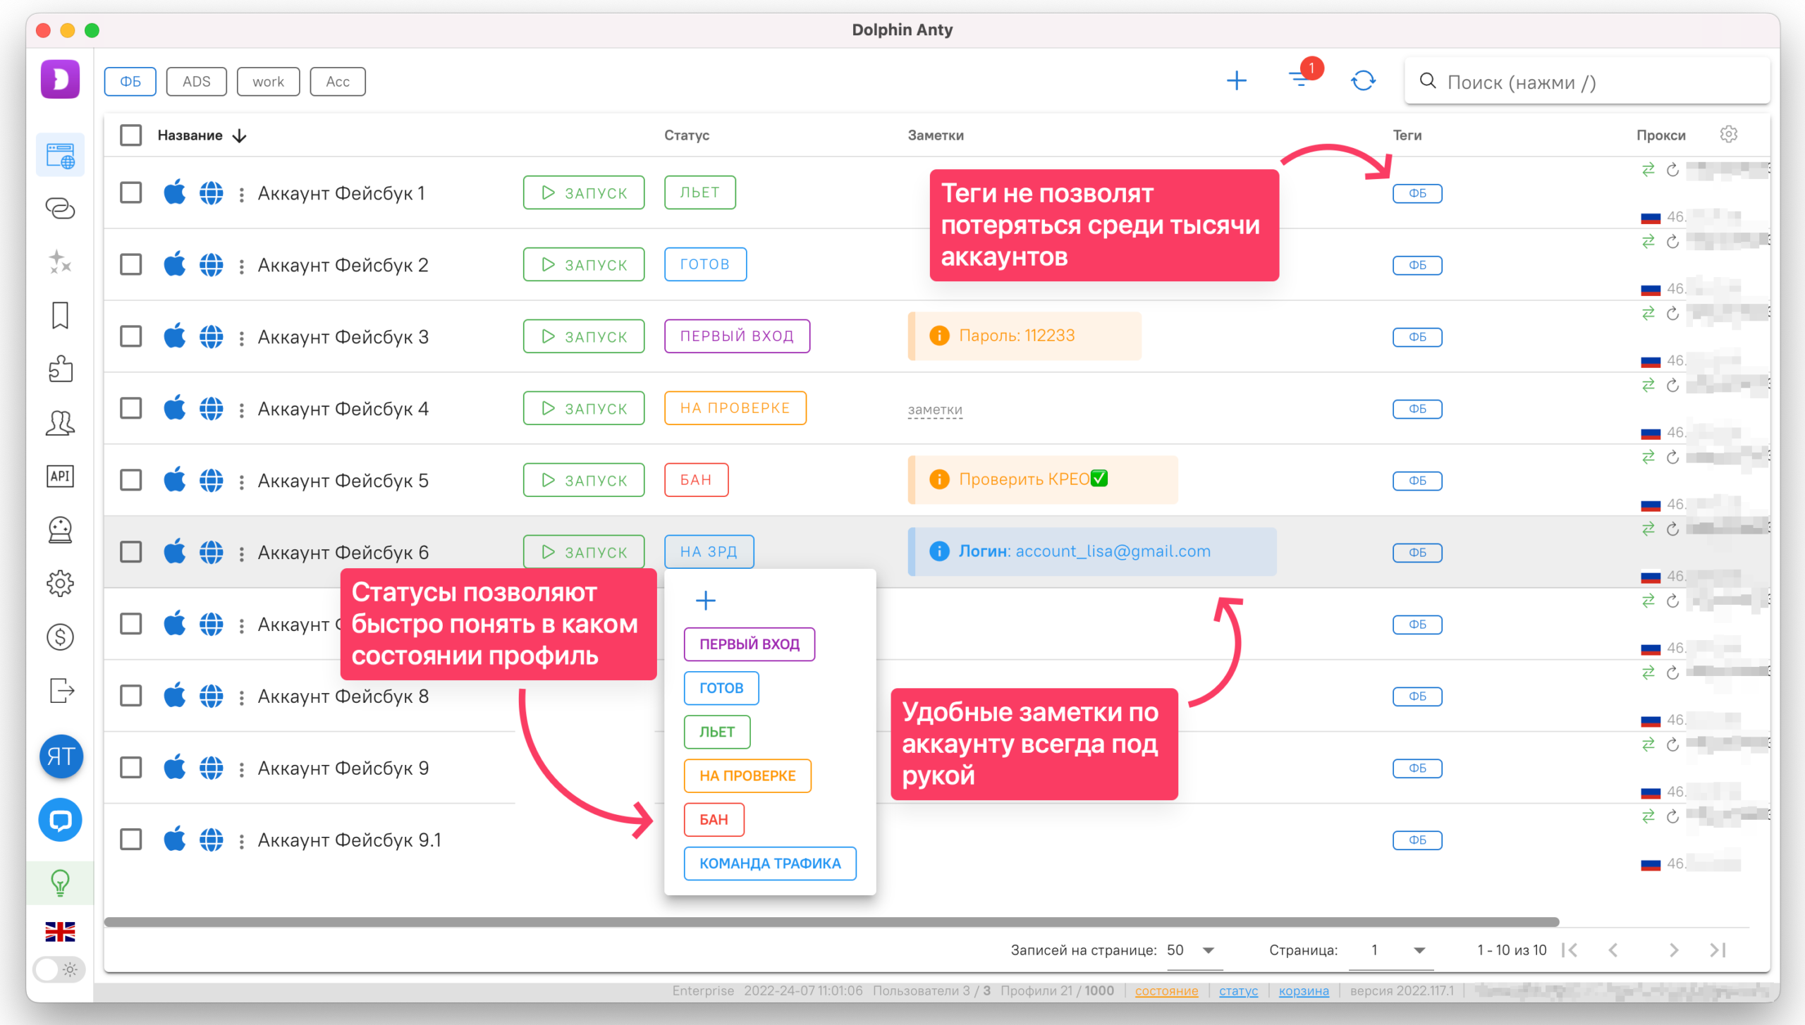Open three-dot menu for Аккаунт Фейсбук 3
The height and width of the screenshot is (1025, 1805).
[241, 338]
